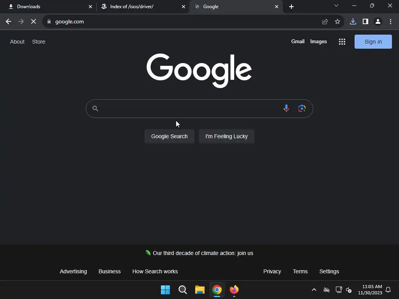
Task: Open Windows taskbar search
Action: 183,290
